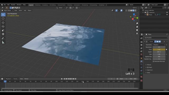Screen dimensions: 169x95
Task: Open the Object Data properties tab icon
Action: pyautogui.click(x=142, y=74)
